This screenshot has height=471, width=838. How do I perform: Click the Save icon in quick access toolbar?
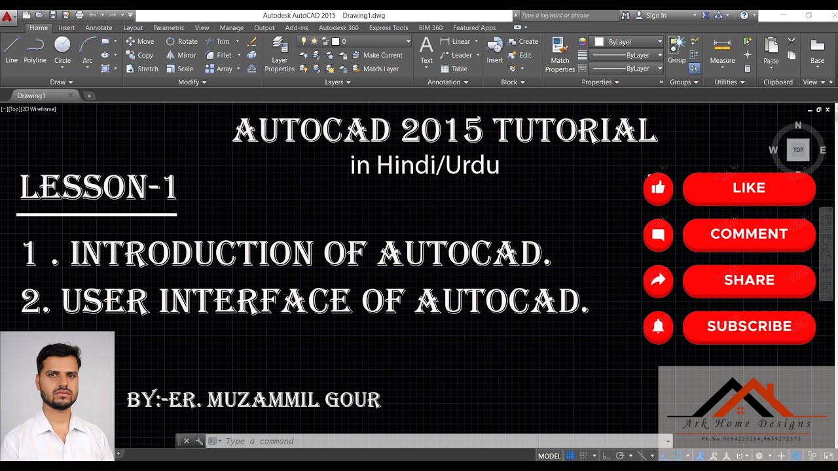coord(52,14)
